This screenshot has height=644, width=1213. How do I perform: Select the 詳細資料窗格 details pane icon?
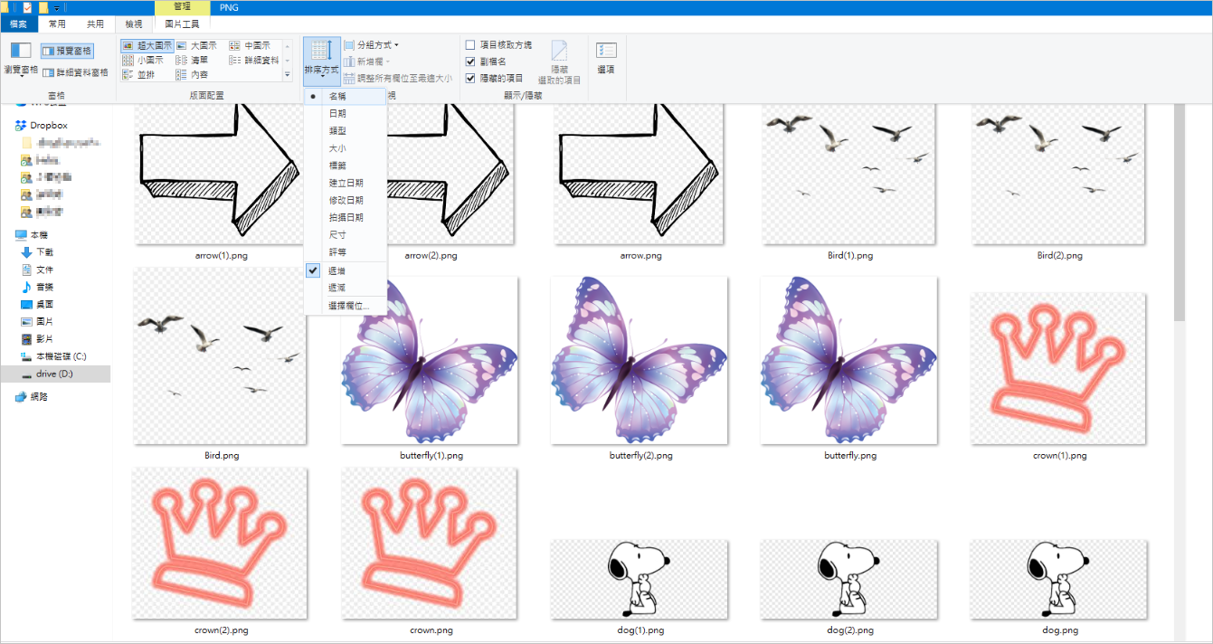pos(75,72)
